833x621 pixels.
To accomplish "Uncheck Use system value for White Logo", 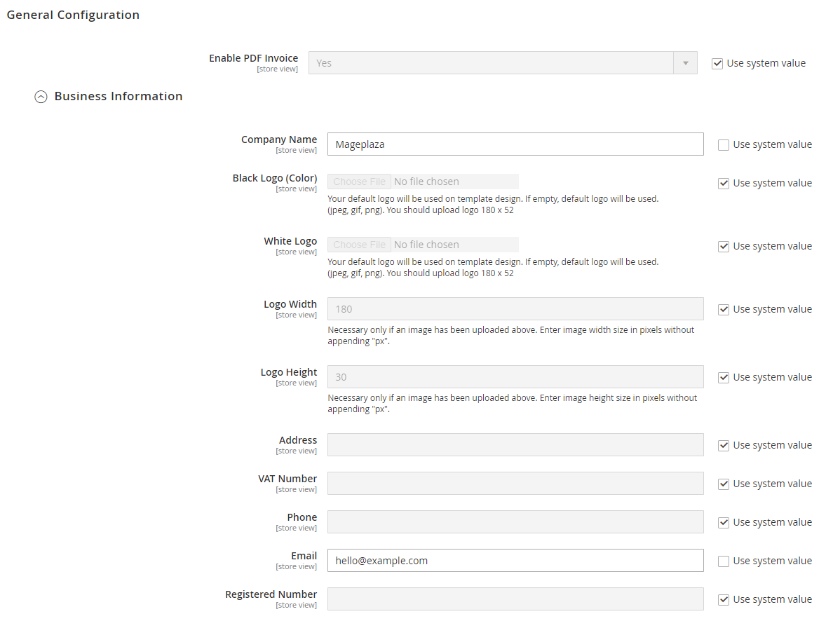I will [724, 247].
